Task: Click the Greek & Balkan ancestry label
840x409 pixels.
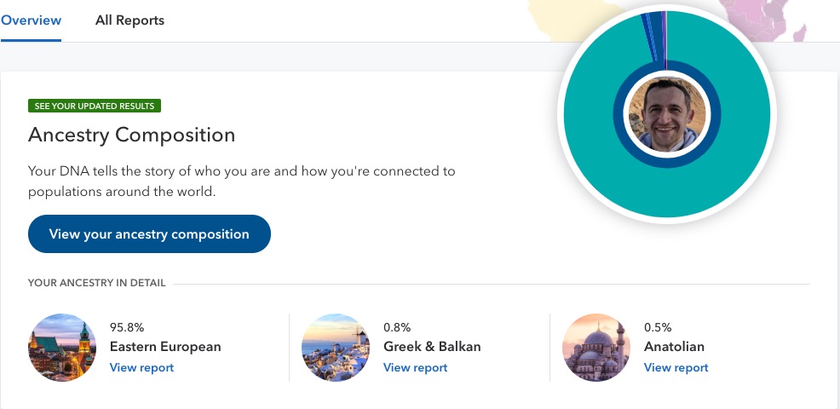Action: 432,346
